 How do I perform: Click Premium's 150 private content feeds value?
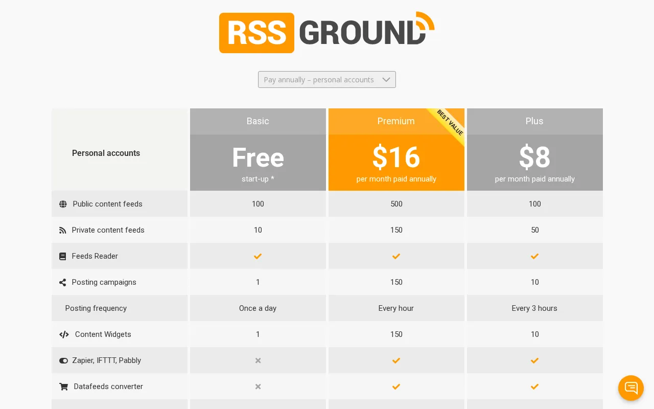[396, 230]
